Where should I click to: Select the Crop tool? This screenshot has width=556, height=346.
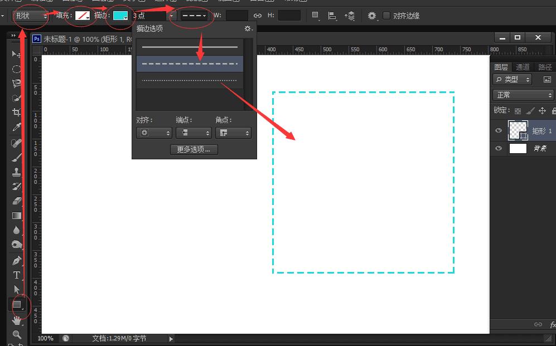pyautogui.click(x=17, y=112)
